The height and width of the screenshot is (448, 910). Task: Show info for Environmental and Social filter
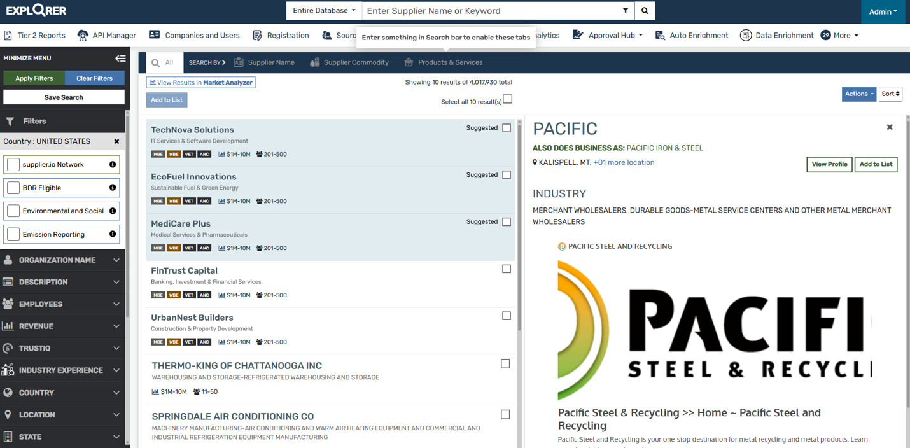113,211
